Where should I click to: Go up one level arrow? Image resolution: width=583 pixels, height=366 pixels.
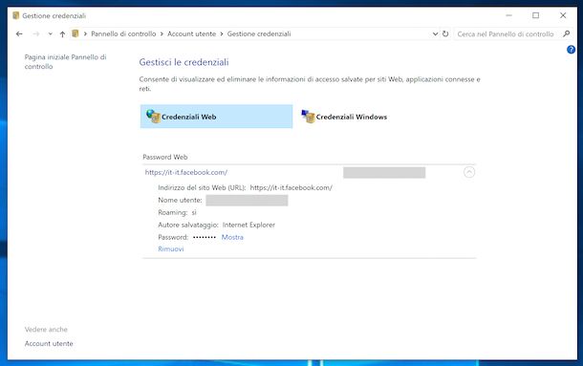coord(62,33)
